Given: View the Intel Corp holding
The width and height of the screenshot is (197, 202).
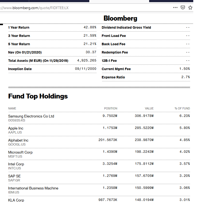Looking at the screenshot, I should coord(16,164).
